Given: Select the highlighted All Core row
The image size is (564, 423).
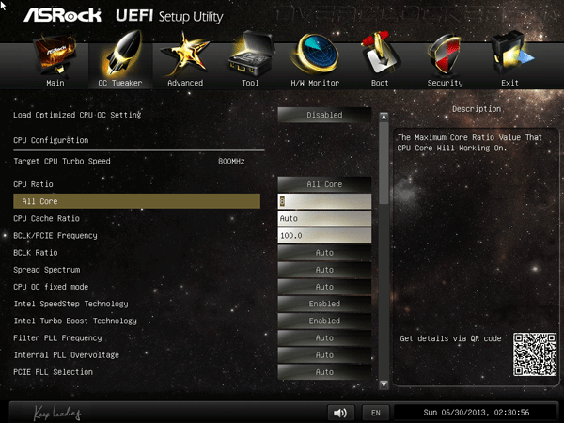Looking at the screenshot, I should pyautogui.click(x=136, y=201).
